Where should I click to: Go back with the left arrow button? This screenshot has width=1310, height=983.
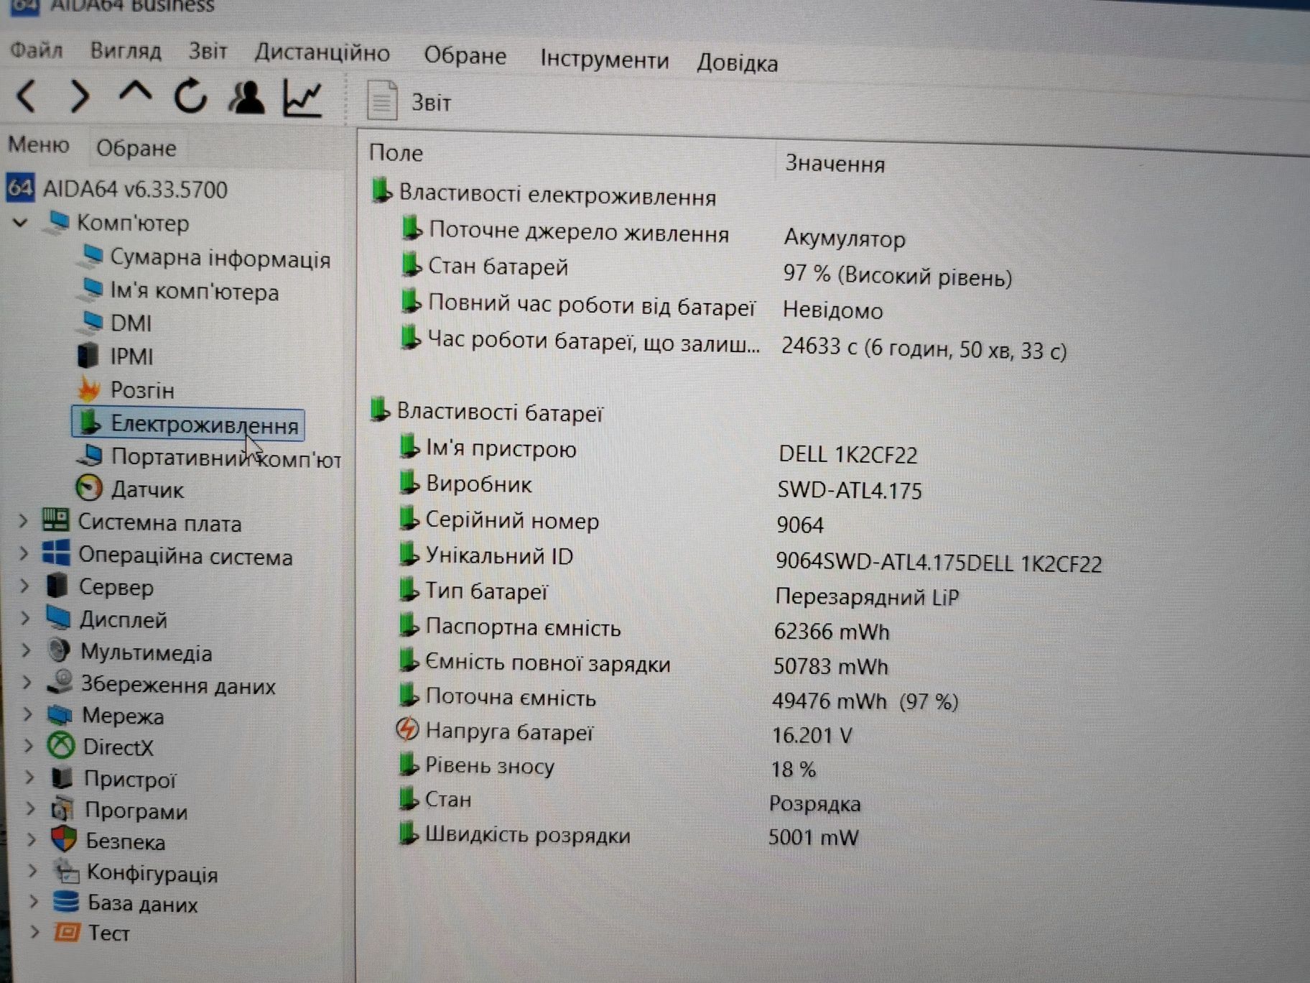tap(27, 96)
